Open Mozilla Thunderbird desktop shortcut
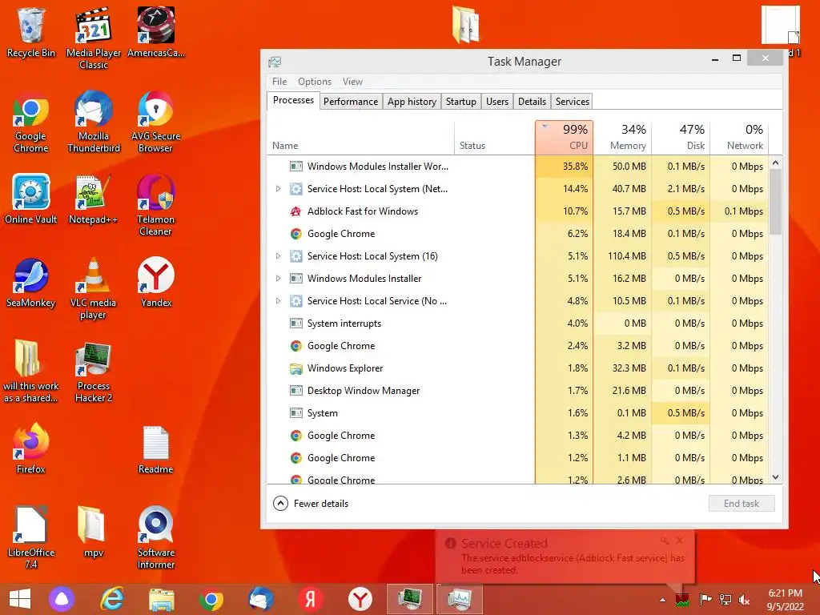The image size is (820, 615). pos(94,122)
